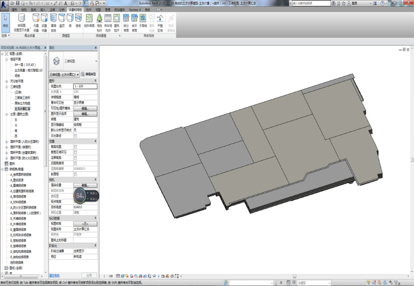Toggle the 日光路径 sun path checkbox
Screen dimensions: 414x286
pos(76,136)
